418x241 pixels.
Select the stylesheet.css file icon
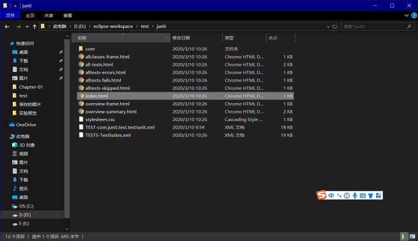(81, 119)
